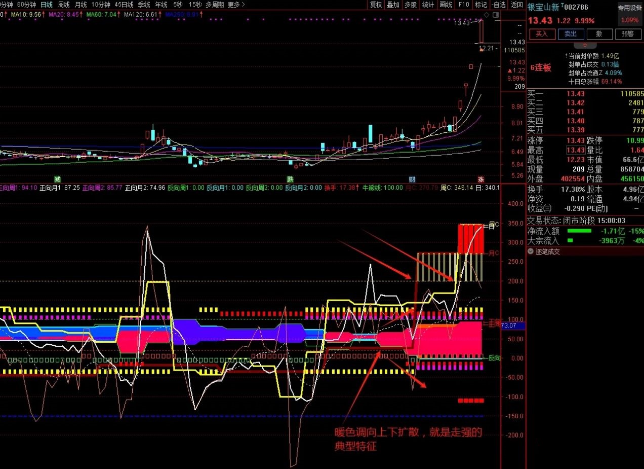Switch chart to 60分钟 period
Viewport: 644px width, 469px height.
coord(26,5)
